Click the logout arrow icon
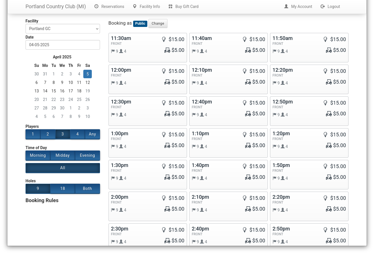Viewport: 374px width, 254px height. (323, 6)
